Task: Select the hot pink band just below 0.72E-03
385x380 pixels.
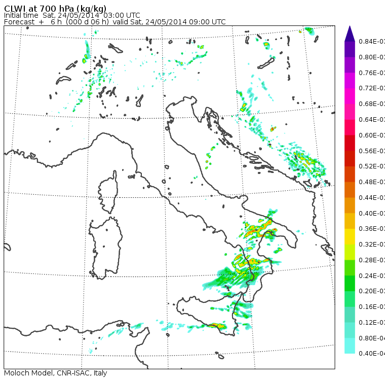Action: tap(350, 96)
